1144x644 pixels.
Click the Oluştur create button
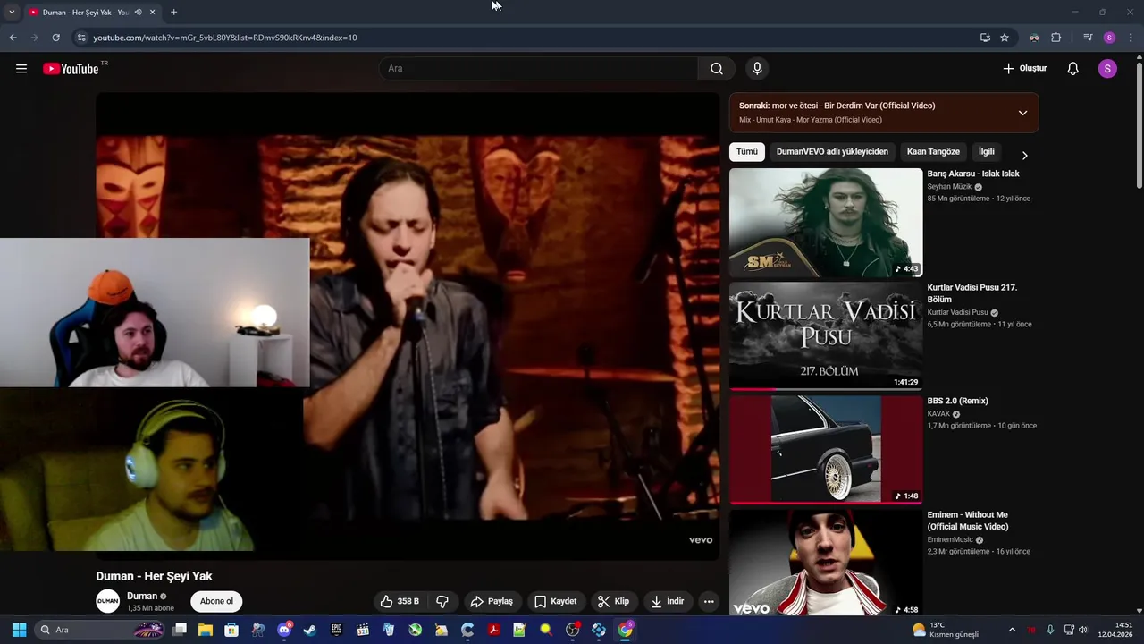1024,69
